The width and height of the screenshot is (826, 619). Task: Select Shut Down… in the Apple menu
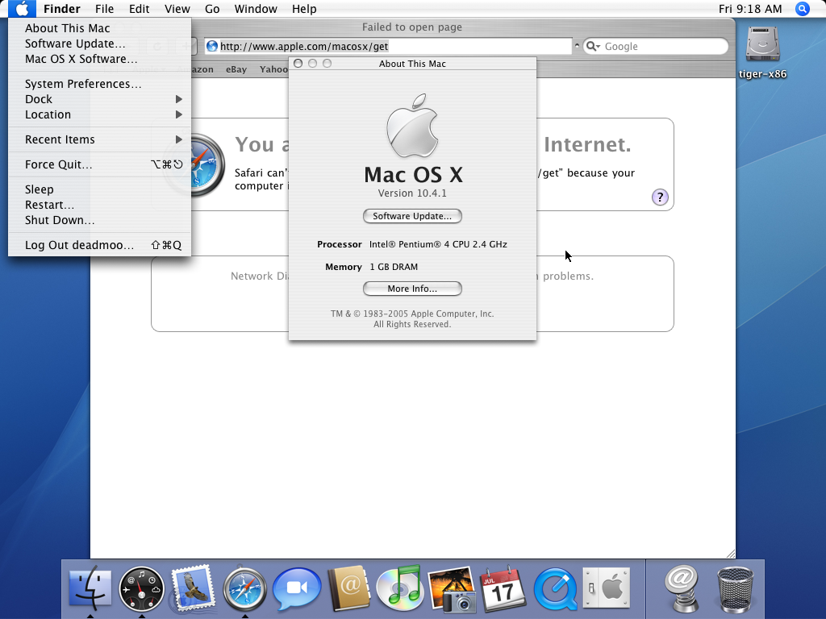pos(100,220)
